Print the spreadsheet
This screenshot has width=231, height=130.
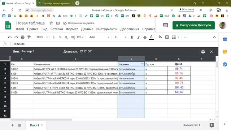point(22,37)
